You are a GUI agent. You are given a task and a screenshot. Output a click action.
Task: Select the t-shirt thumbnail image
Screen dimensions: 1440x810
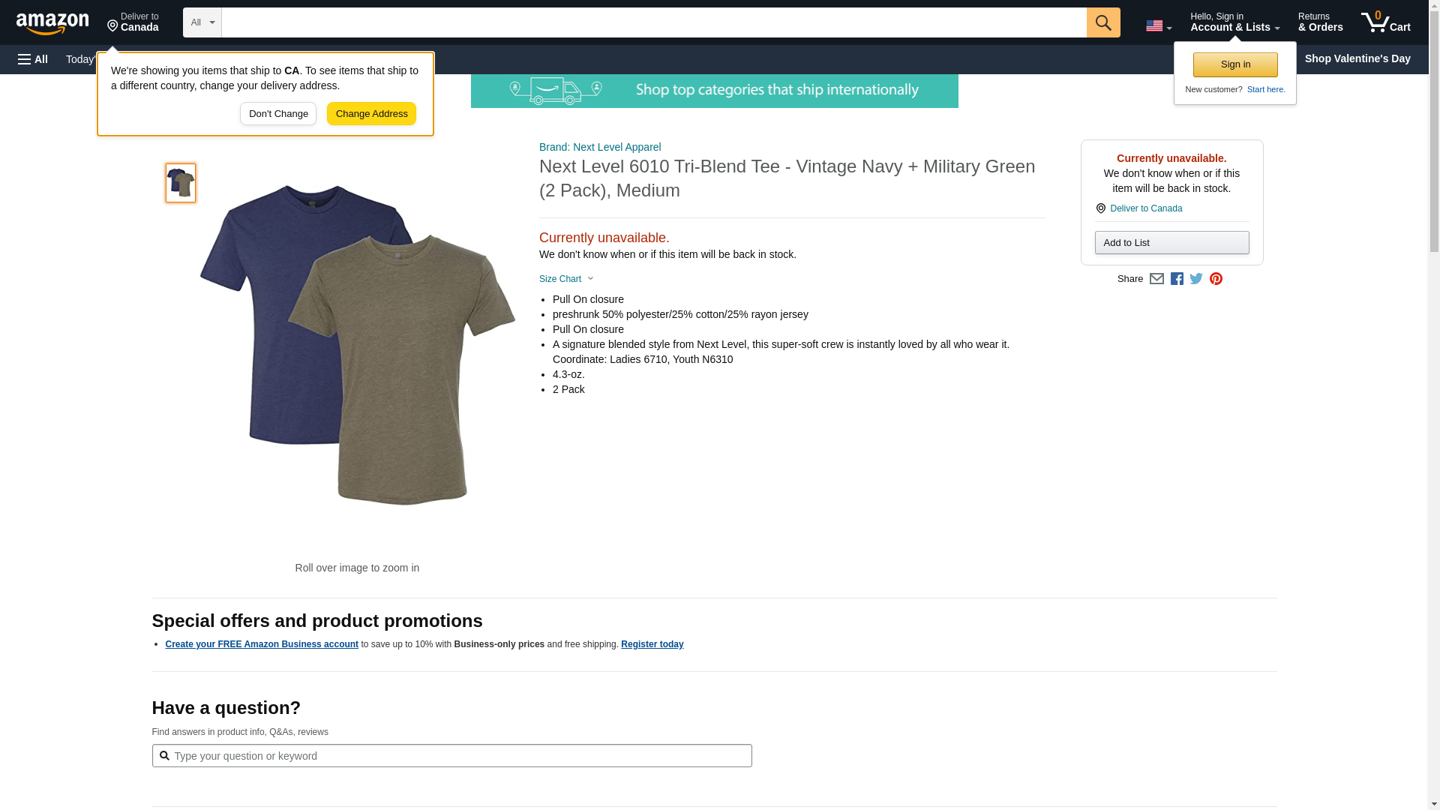(181, 183)
